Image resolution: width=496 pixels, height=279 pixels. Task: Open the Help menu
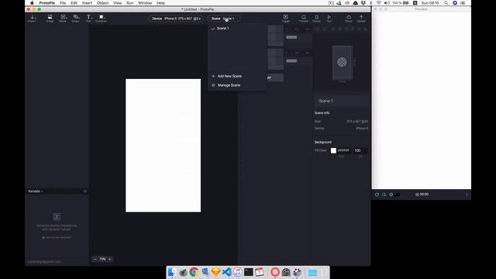(x=160, y=3)
